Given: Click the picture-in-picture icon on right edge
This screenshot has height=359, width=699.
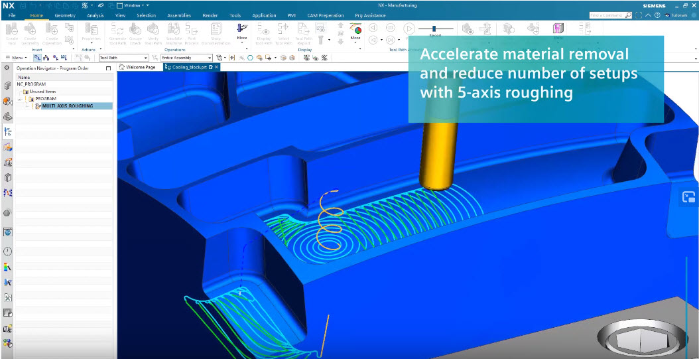Looking at the screenshot, I should click(x=689, y=198).
